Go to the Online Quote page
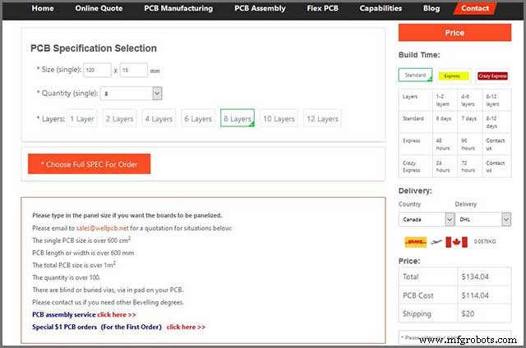The width and height of the screenshot is (526, 348). (99, 8)
